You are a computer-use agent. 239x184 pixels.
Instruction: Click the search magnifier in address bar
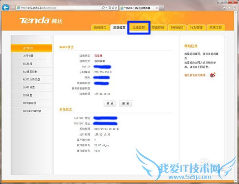[103, 8]
